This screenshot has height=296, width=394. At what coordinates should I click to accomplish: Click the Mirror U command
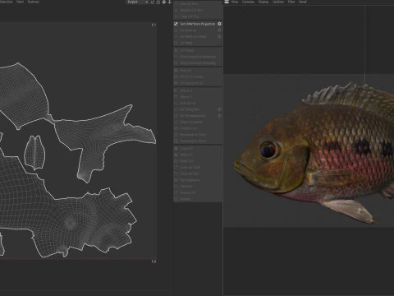198,90
